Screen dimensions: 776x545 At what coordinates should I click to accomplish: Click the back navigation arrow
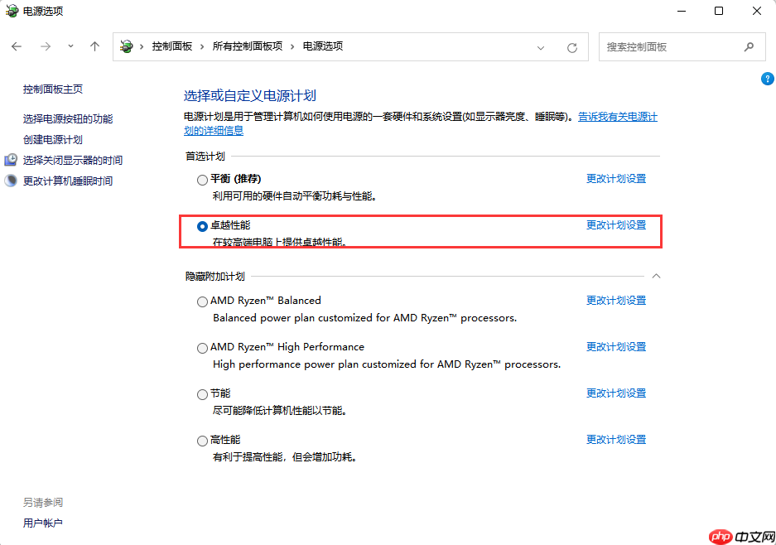(17, 46)
